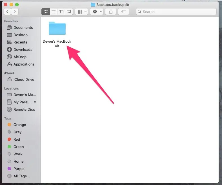Switch to gallery view mode
Screen dimensions: 222x185
pos(69,12)
